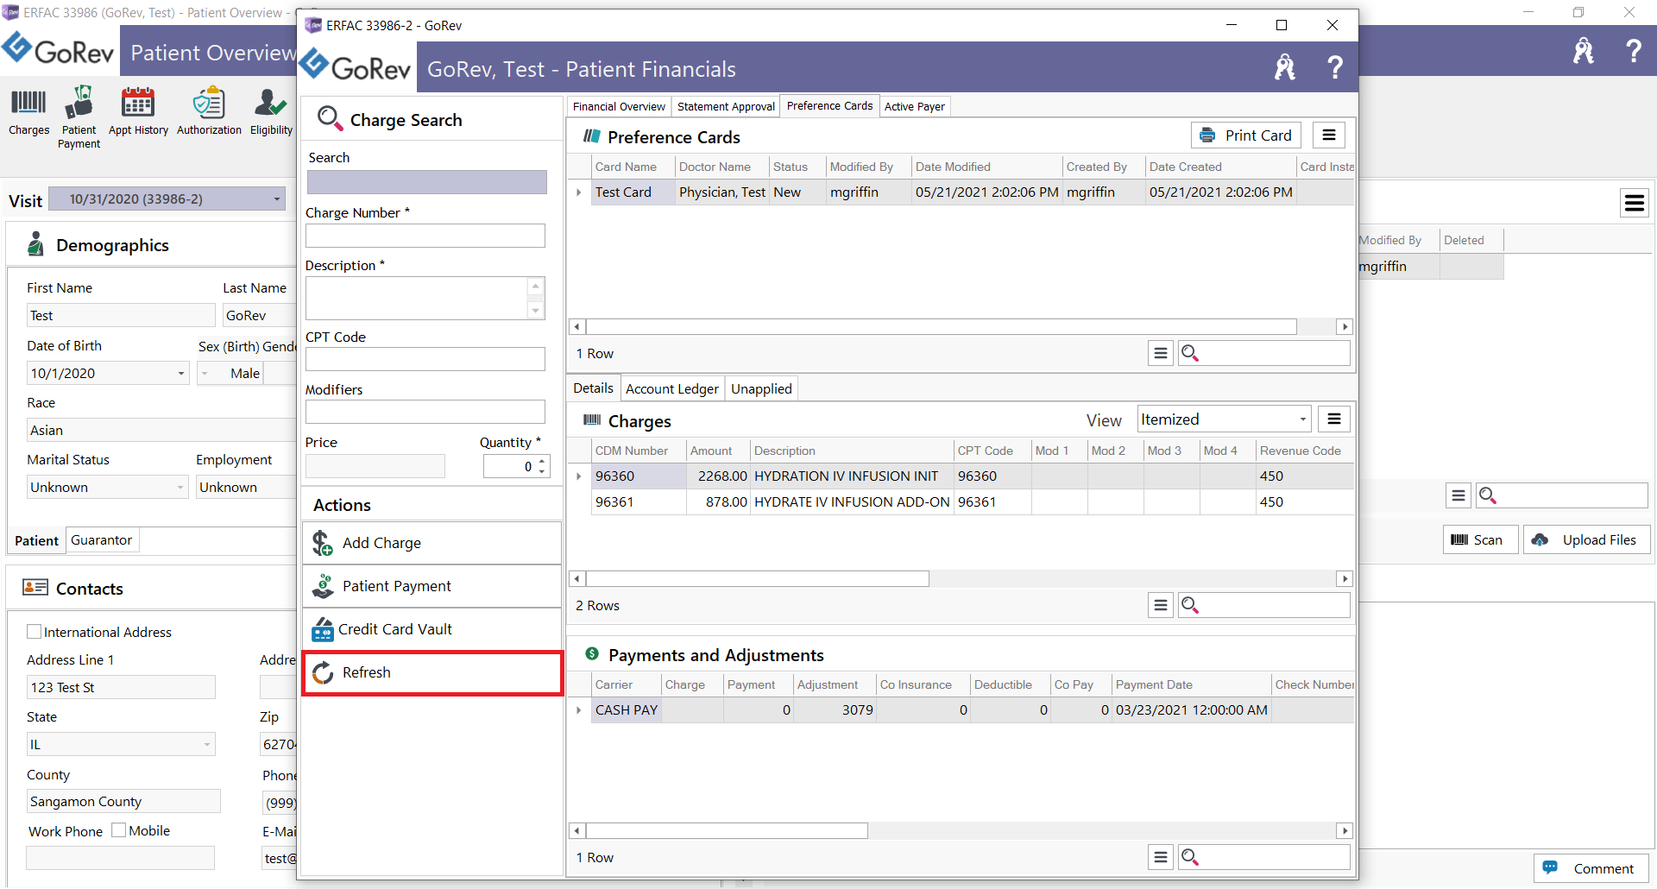Expand the 96360 charge row indicator
The width and height of the screenshot is (1657, 889).
pyautogui.click(x=579, y=476)
